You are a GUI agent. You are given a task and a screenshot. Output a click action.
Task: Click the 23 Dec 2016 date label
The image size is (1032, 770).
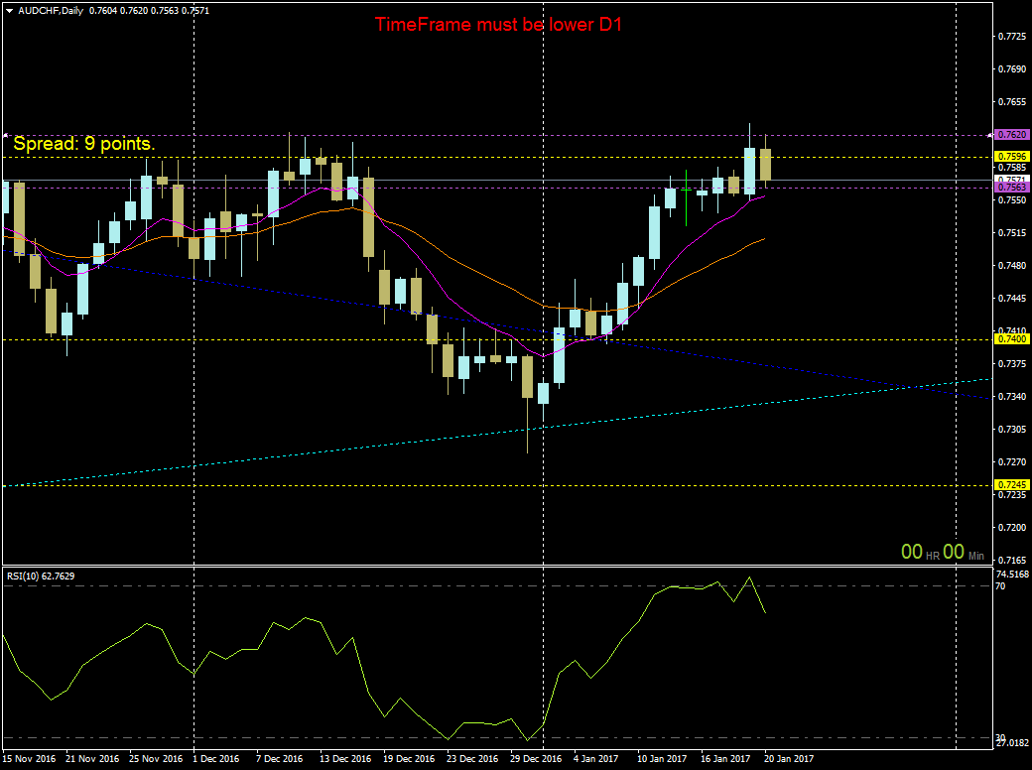point(472,759)
